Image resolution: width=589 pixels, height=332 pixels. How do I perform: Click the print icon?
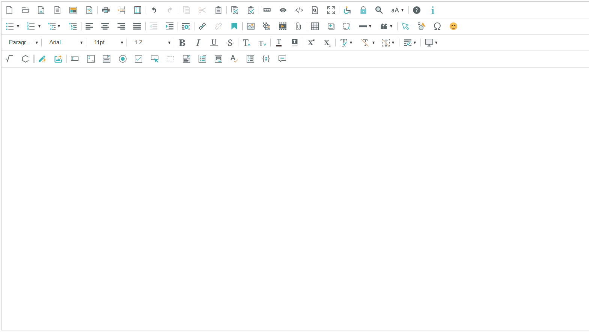tap(106, 10)
